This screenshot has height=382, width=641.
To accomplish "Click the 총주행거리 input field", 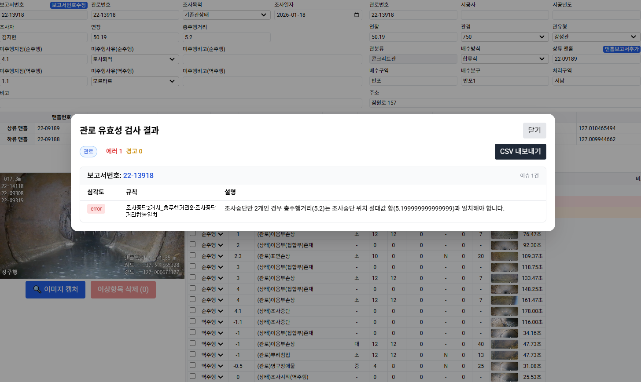I will 226,37.
